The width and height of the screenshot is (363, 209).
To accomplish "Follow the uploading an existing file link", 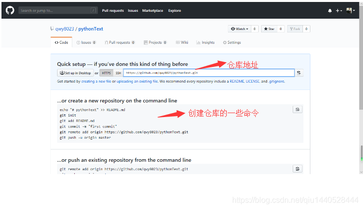I will point(137,82).
